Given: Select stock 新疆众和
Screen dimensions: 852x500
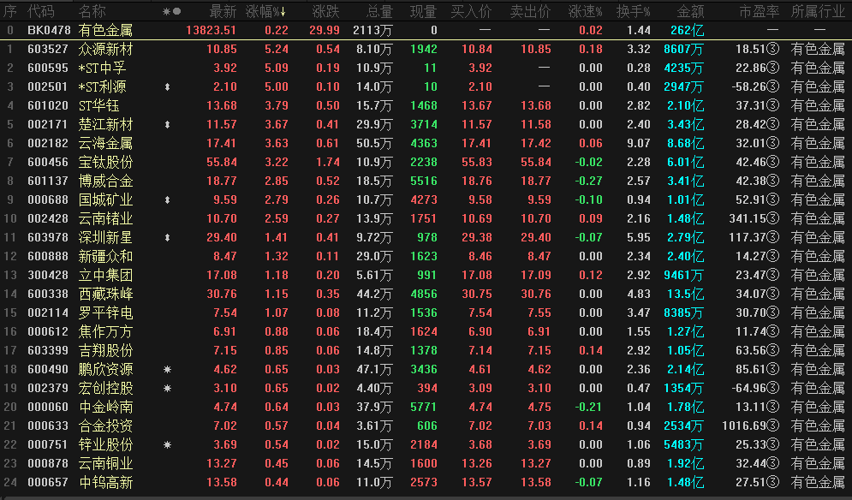Looking at the screenshot, I should click(x=105, y=257).
